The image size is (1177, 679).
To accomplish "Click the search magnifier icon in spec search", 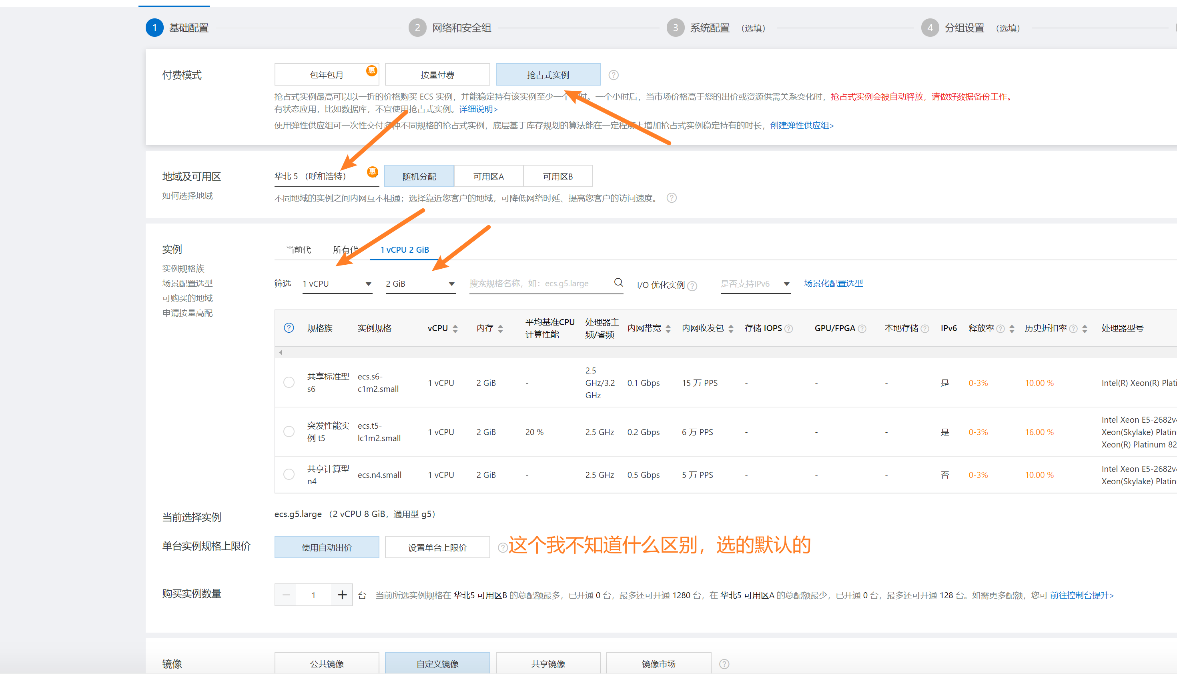I will pyautogui.click(x=618, y=283).
